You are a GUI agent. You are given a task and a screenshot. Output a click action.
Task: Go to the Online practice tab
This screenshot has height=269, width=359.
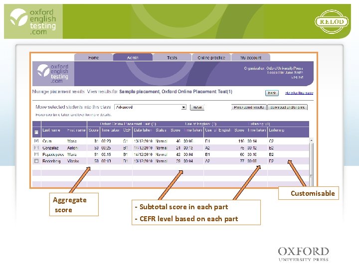[x=211, y=57]
